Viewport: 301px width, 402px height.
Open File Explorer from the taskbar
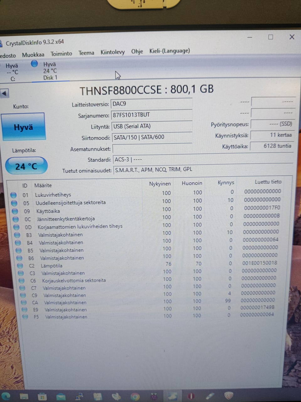(x=24, y=396)
